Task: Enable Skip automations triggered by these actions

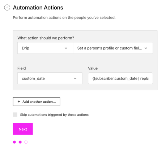Action: [15, 115]
